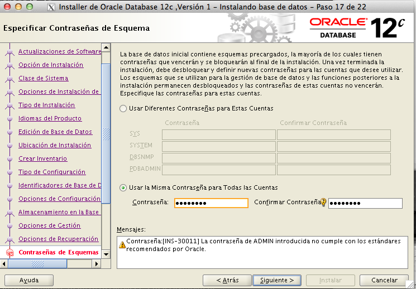
Task: Open the Actualizaciones de Software step
Action: tap(60, 51)
